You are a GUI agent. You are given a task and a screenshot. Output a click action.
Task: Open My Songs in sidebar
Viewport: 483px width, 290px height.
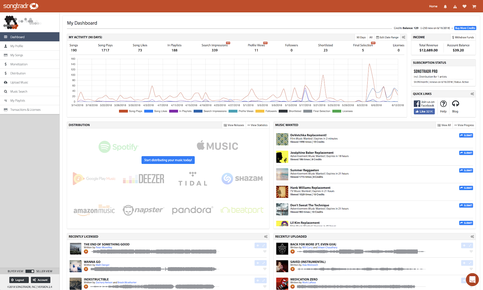[x=30, y=55]
